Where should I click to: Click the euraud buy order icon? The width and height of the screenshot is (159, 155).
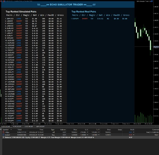click(3, 135)
